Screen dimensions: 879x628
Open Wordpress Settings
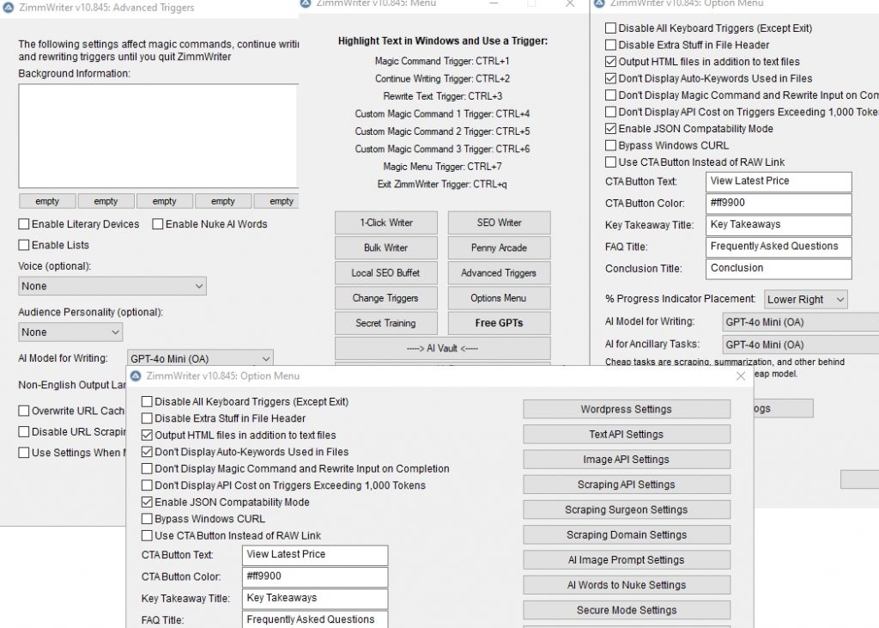tap(626, 410)
